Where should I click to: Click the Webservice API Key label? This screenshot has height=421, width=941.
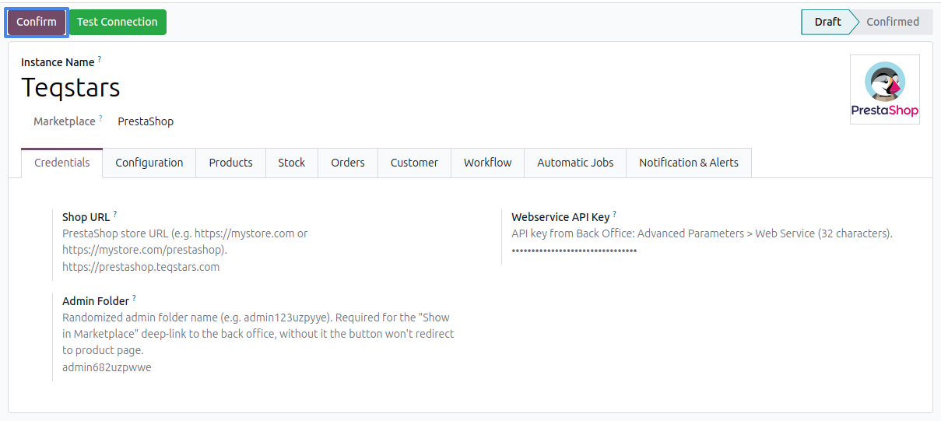pos(560,217)
